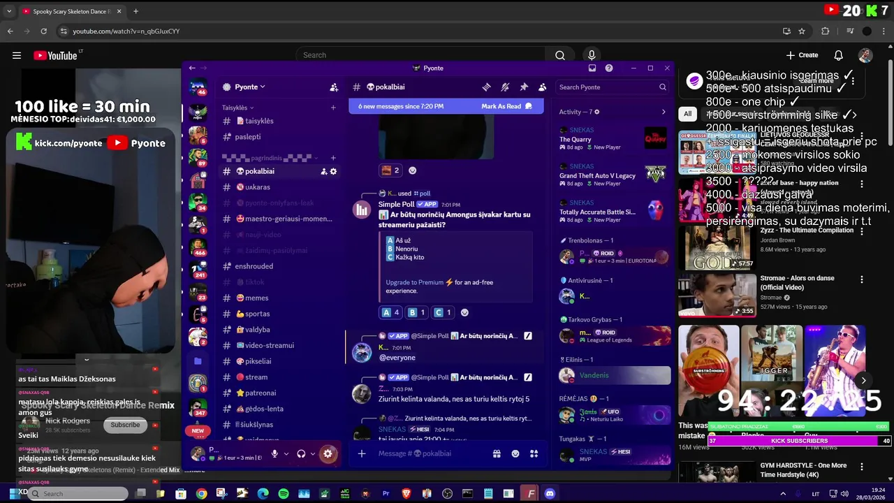Select the All filter chip on YouTube
Image resolution: width=894 pixels, height=503 pixels.
tap(688, 114)
